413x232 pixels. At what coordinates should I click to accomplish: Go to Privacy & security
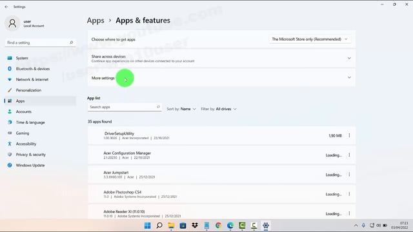point(40,155)
